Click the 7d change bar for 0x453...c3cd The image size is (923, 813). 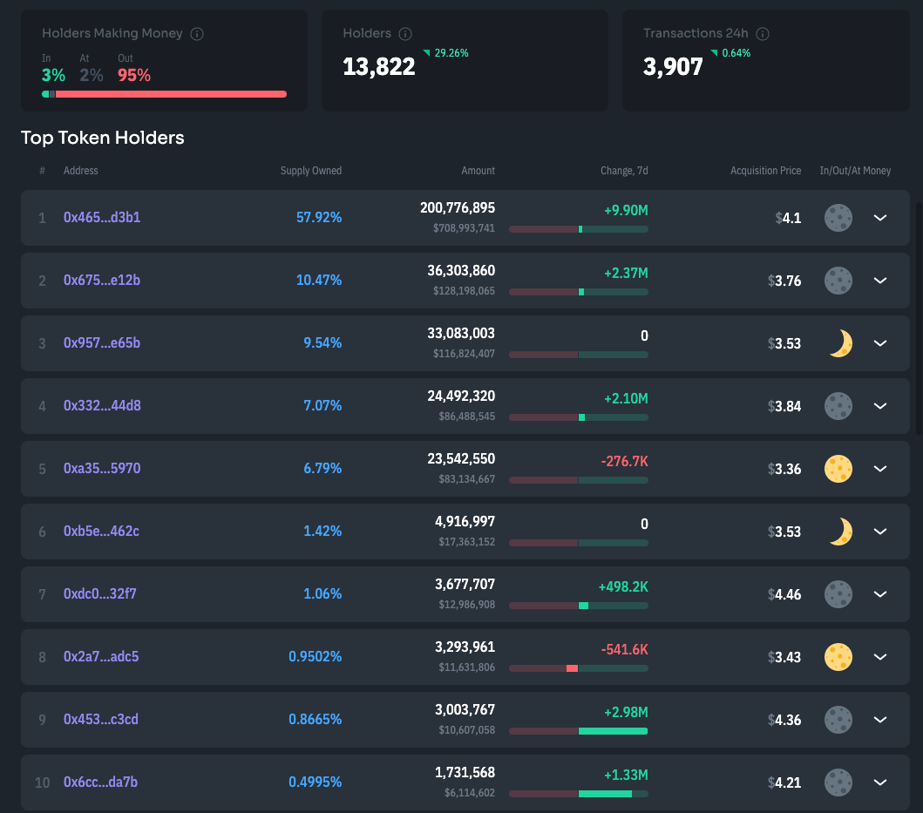tap(578, 731)
